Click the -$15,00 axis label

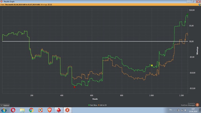(192, 88)
